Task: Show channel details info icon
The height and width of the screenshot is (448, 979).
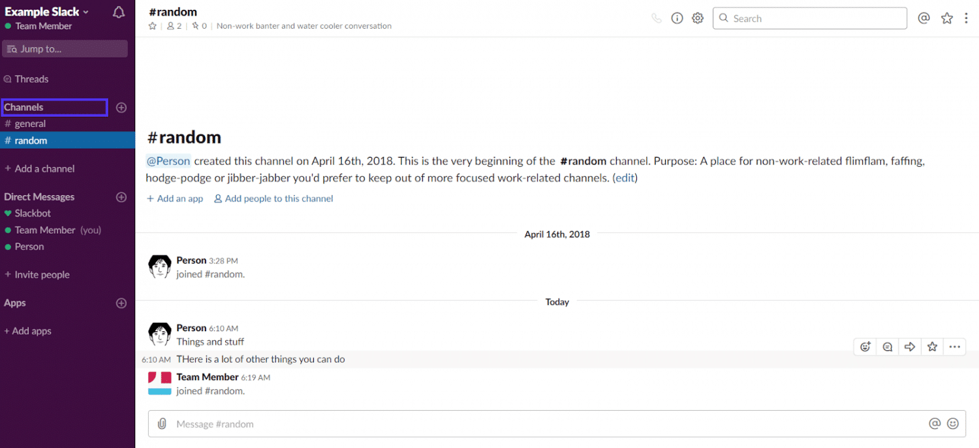Action: (x=677, y=18)
